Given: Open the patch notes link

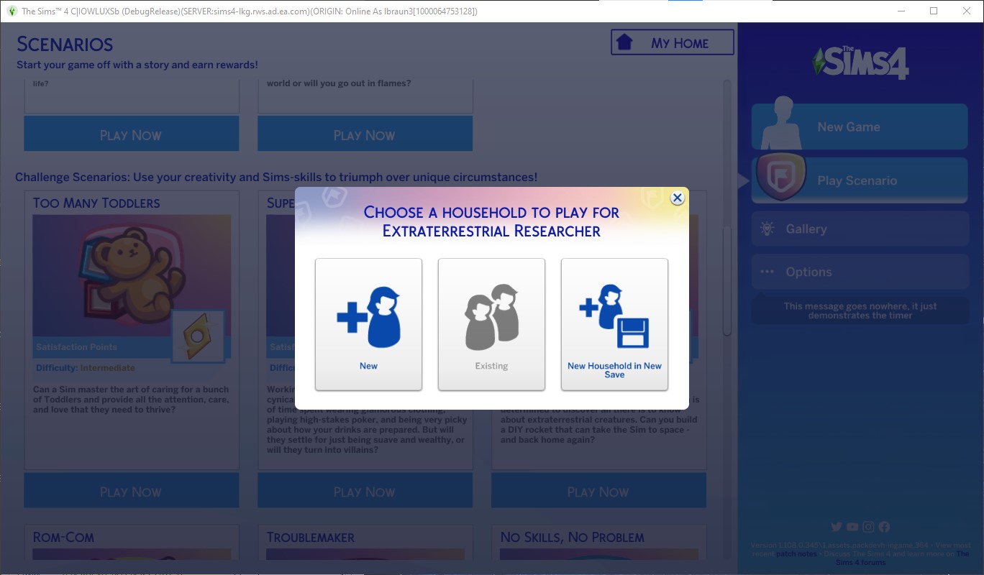Looking at the screenshot, I should (796, 554).
